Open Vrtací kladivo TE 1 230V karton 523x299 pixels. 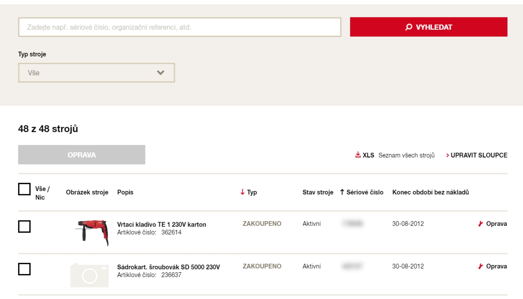[x=162, y=225]
